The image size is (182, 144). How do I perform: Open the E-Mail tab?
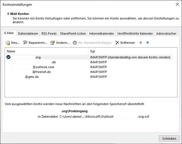pos(9,33)
